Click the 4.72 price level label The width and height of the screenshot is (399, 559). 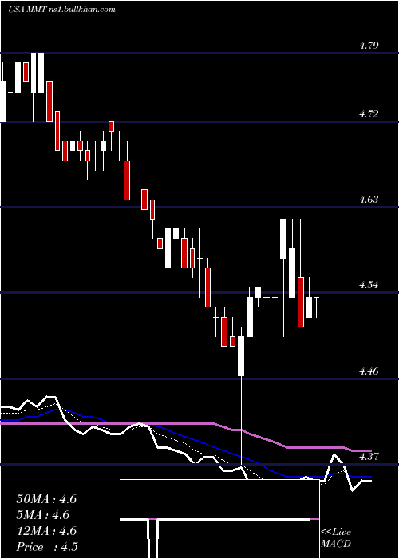coord(369,114)
